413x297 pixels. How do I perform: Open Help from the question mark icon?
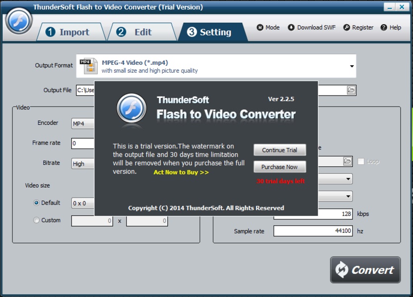coord(384,27)
